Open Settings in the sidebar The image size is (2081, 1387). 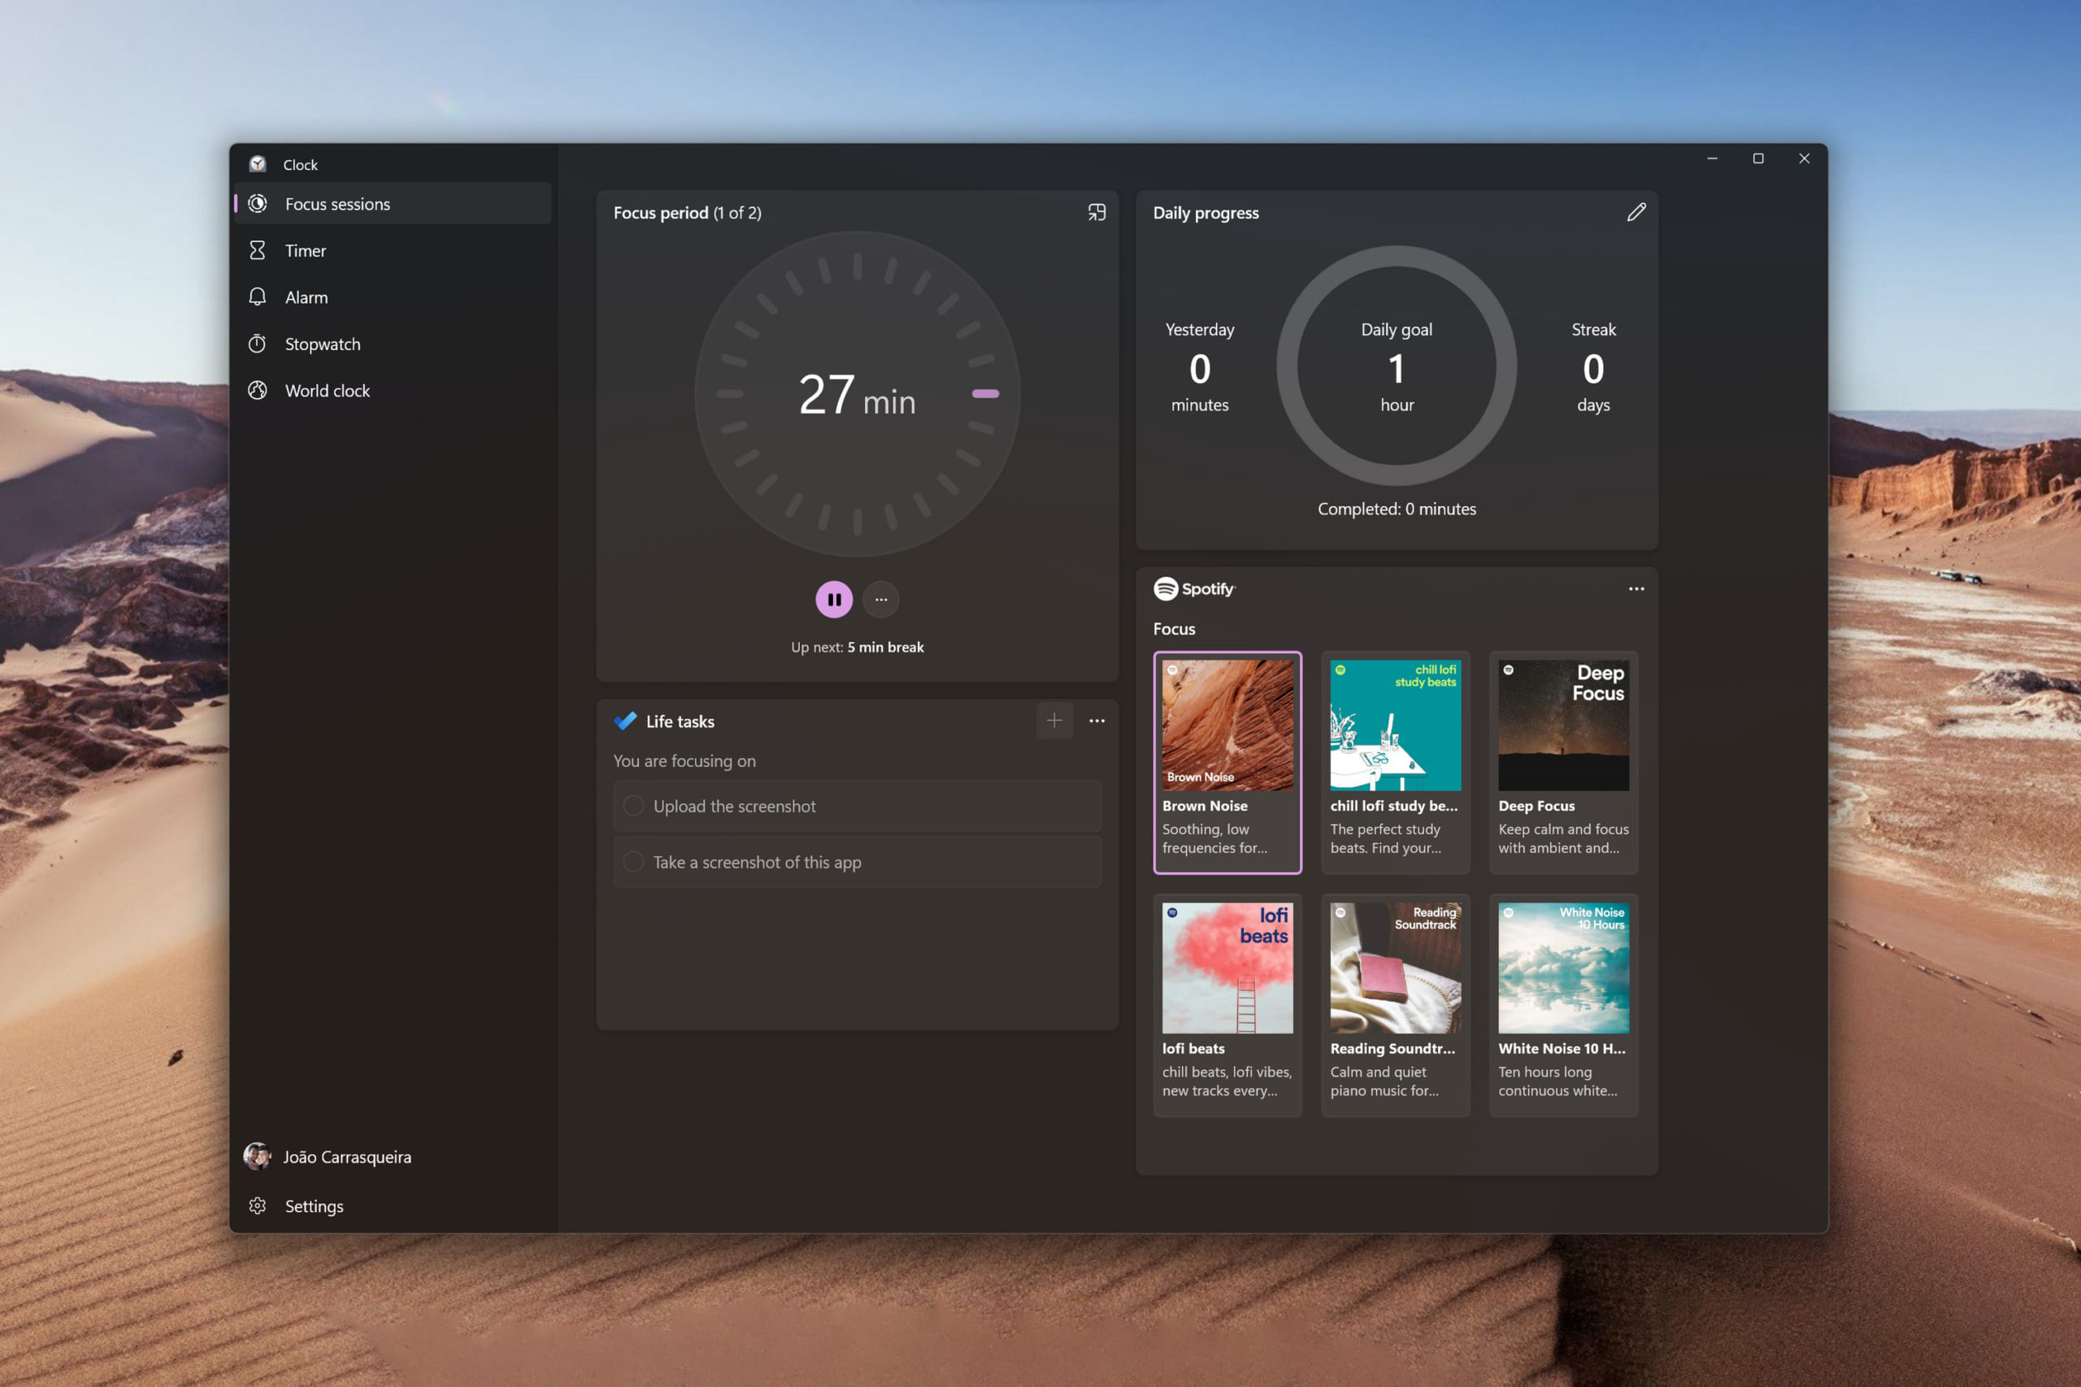(x=393, y=1206)
